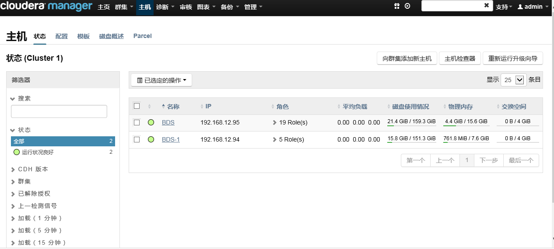Open the 支持 dropdown menu
Viewport: 554px width, 249px height.
504,7
